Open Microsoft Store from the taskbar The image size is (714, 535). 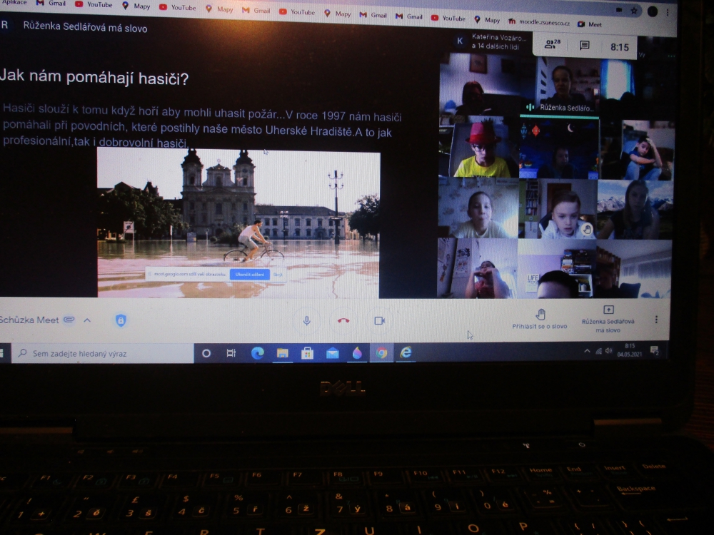point(307,353)
